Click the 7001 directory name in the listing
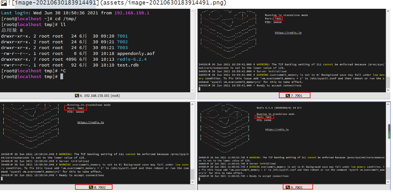Image resolution: width=393 pixels, height=195 pixels. pyautogui.click(x=122, y=36)
